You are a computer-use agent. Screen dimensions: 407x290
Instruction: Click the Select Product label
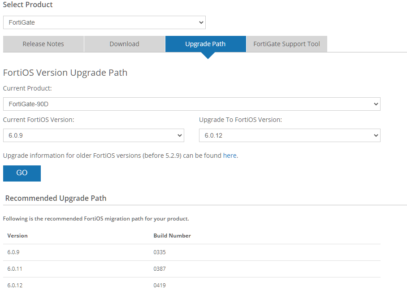pos(28,4)
